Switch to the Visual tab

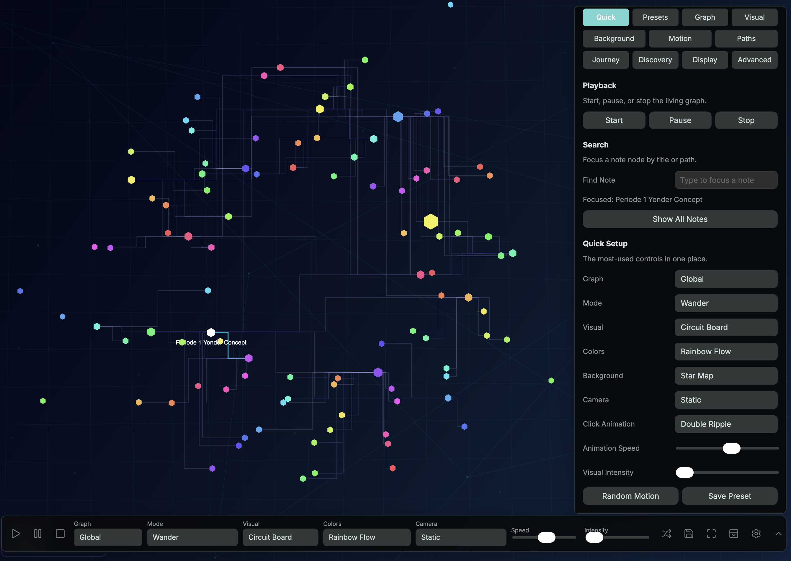pos(754,17)
